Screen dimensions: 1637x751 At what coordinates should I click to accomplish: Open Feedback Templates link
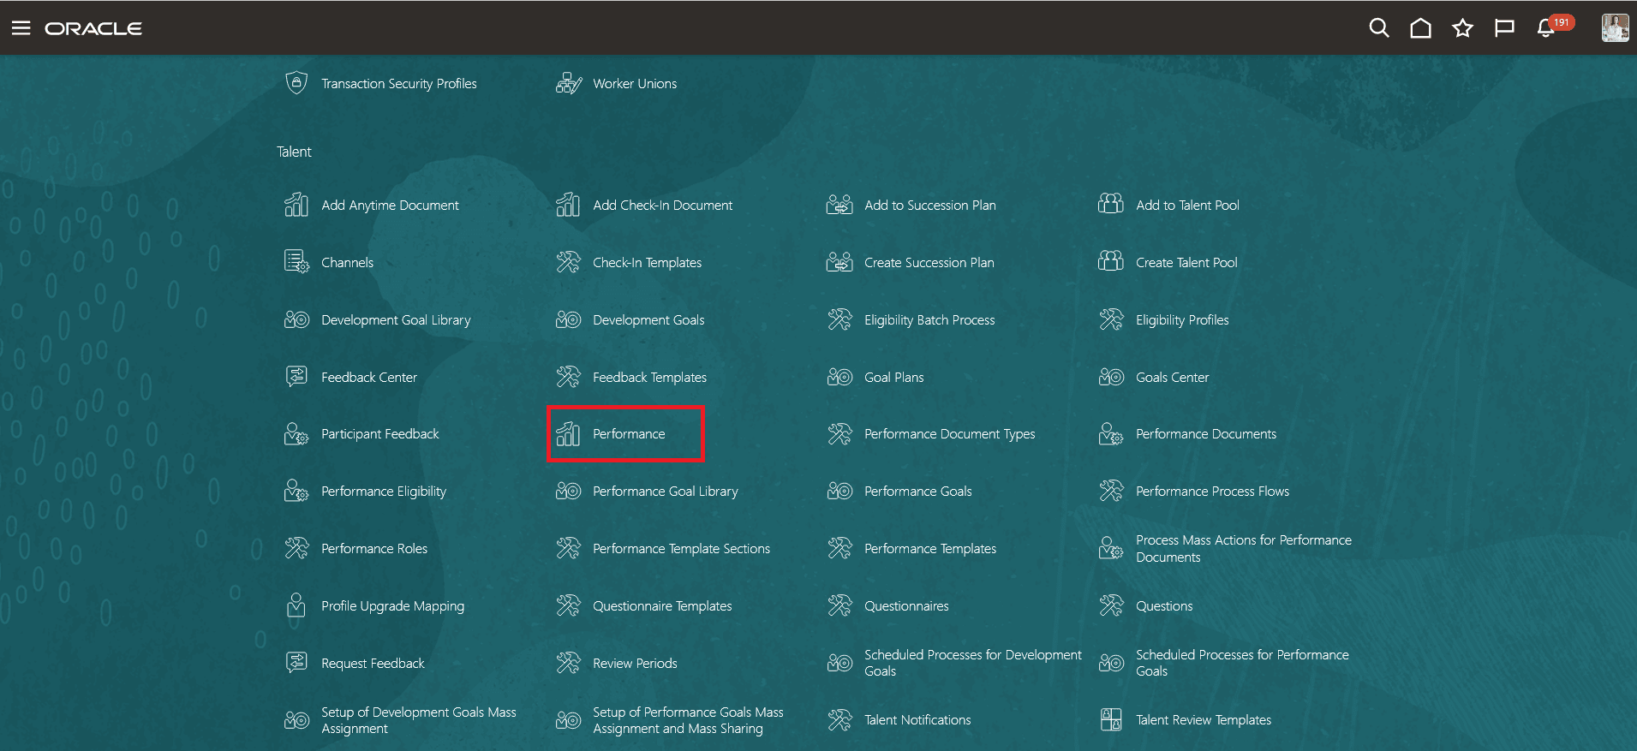click(x=649, y=378)
